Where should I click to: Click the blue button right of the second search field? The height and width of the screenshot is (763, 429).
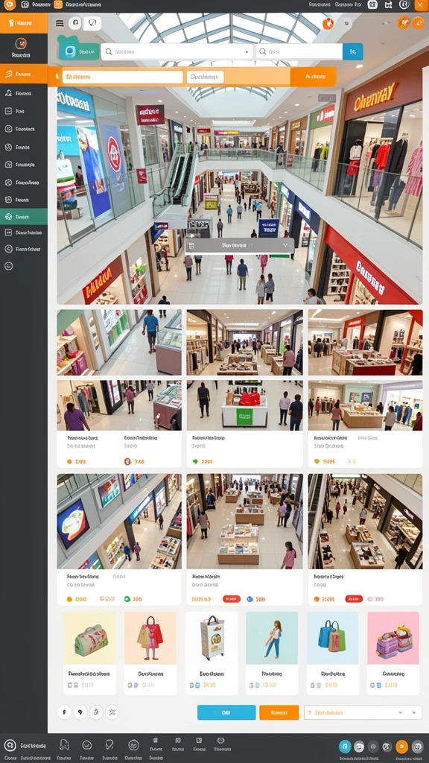tap(352, 51)
